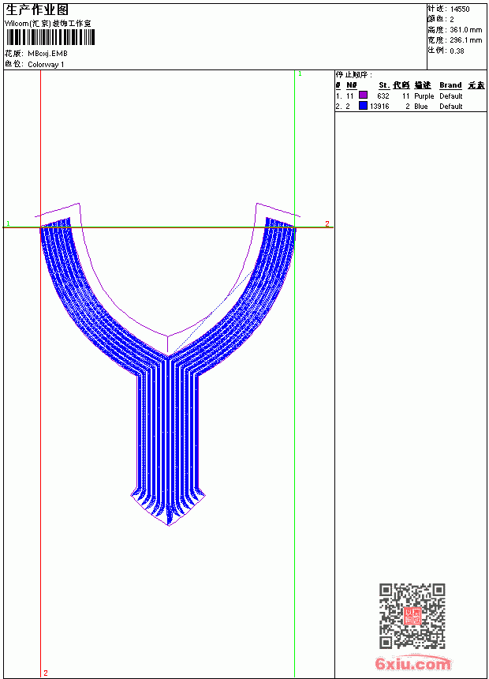Click the "Default" brand in the Blue row
The image size is (489, 679).
(x=450, y=106)
